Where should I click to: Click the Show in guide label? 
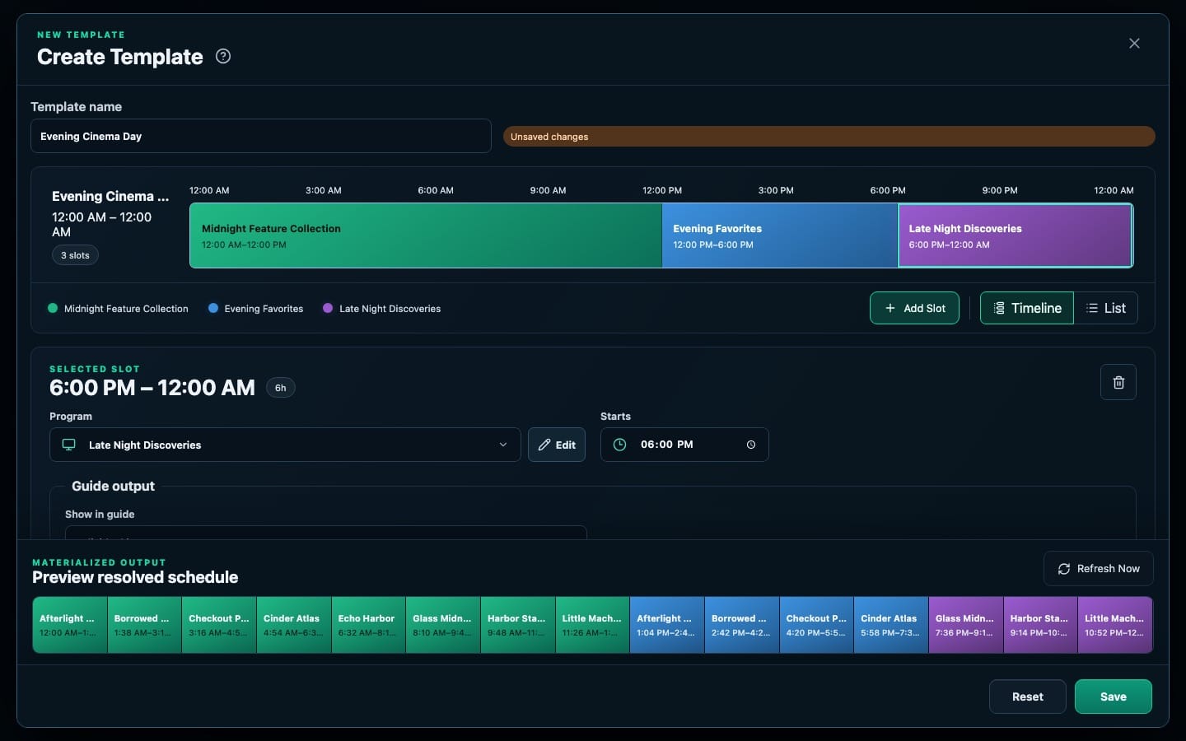pos(100,514)
